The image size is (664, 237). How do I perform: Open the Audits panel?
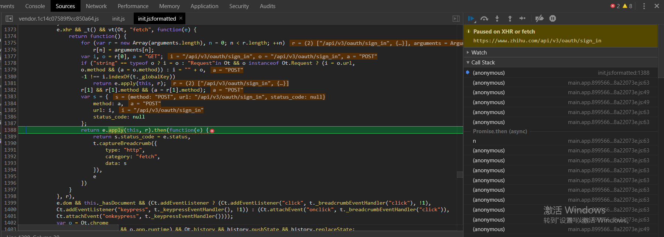click(267, 6)
